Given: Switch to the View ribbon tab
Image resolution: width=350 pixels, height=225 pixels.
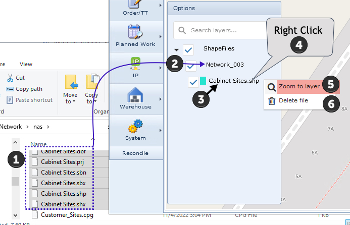Looking at the screenshot, I should [26, 64].
